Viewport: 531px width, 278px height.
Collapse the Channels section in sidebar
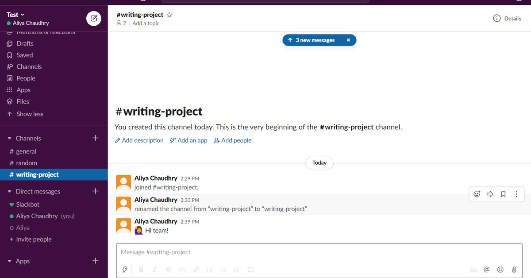pos(10,139)
